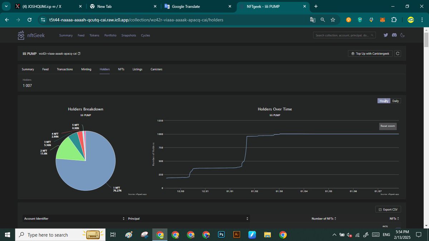
Task: Click the Reset zoom button
Action: coord(388,126)
